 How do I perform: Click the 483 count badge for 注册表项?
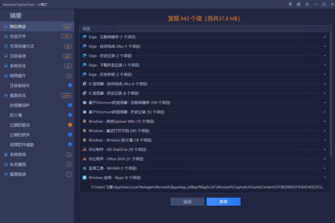67,56
